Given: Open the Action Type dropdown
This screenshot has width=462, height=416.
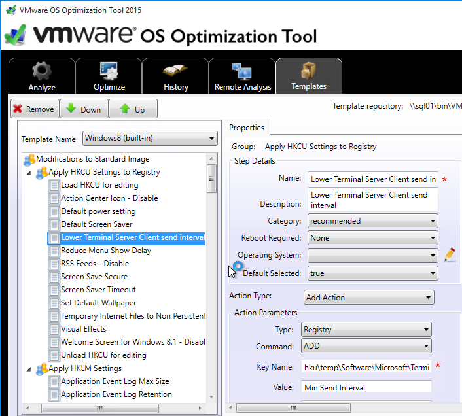Looking at the screenshot, I should click(368, 298).
